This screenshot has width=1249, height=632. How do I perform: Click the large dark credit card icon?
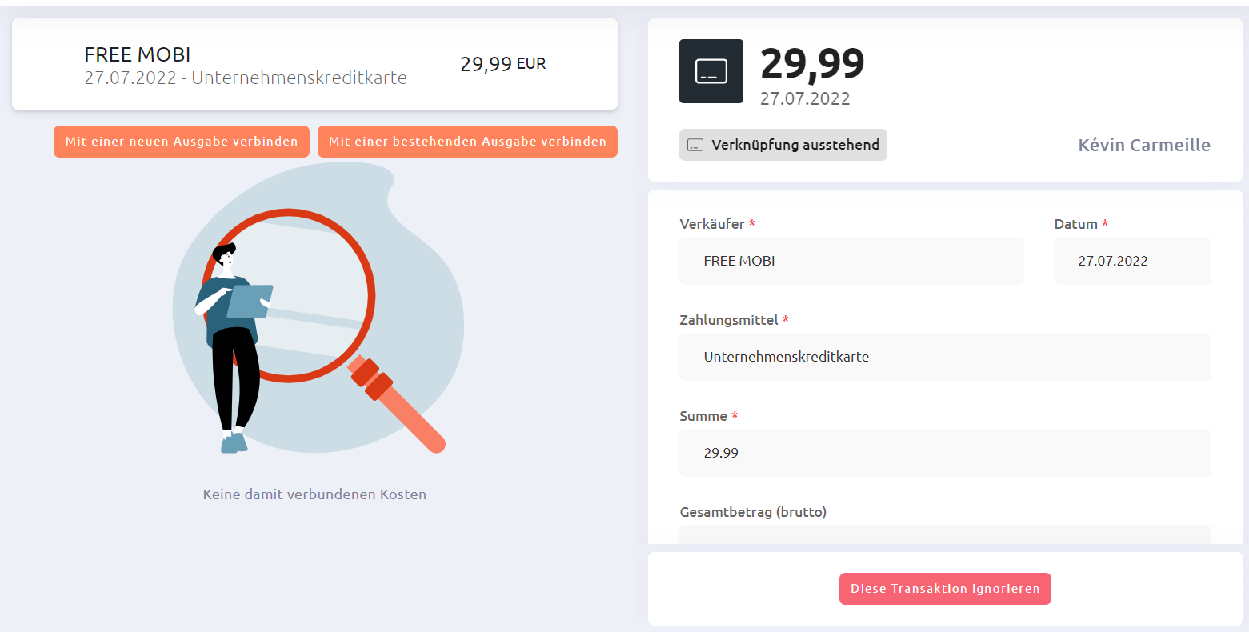[711, 71]
